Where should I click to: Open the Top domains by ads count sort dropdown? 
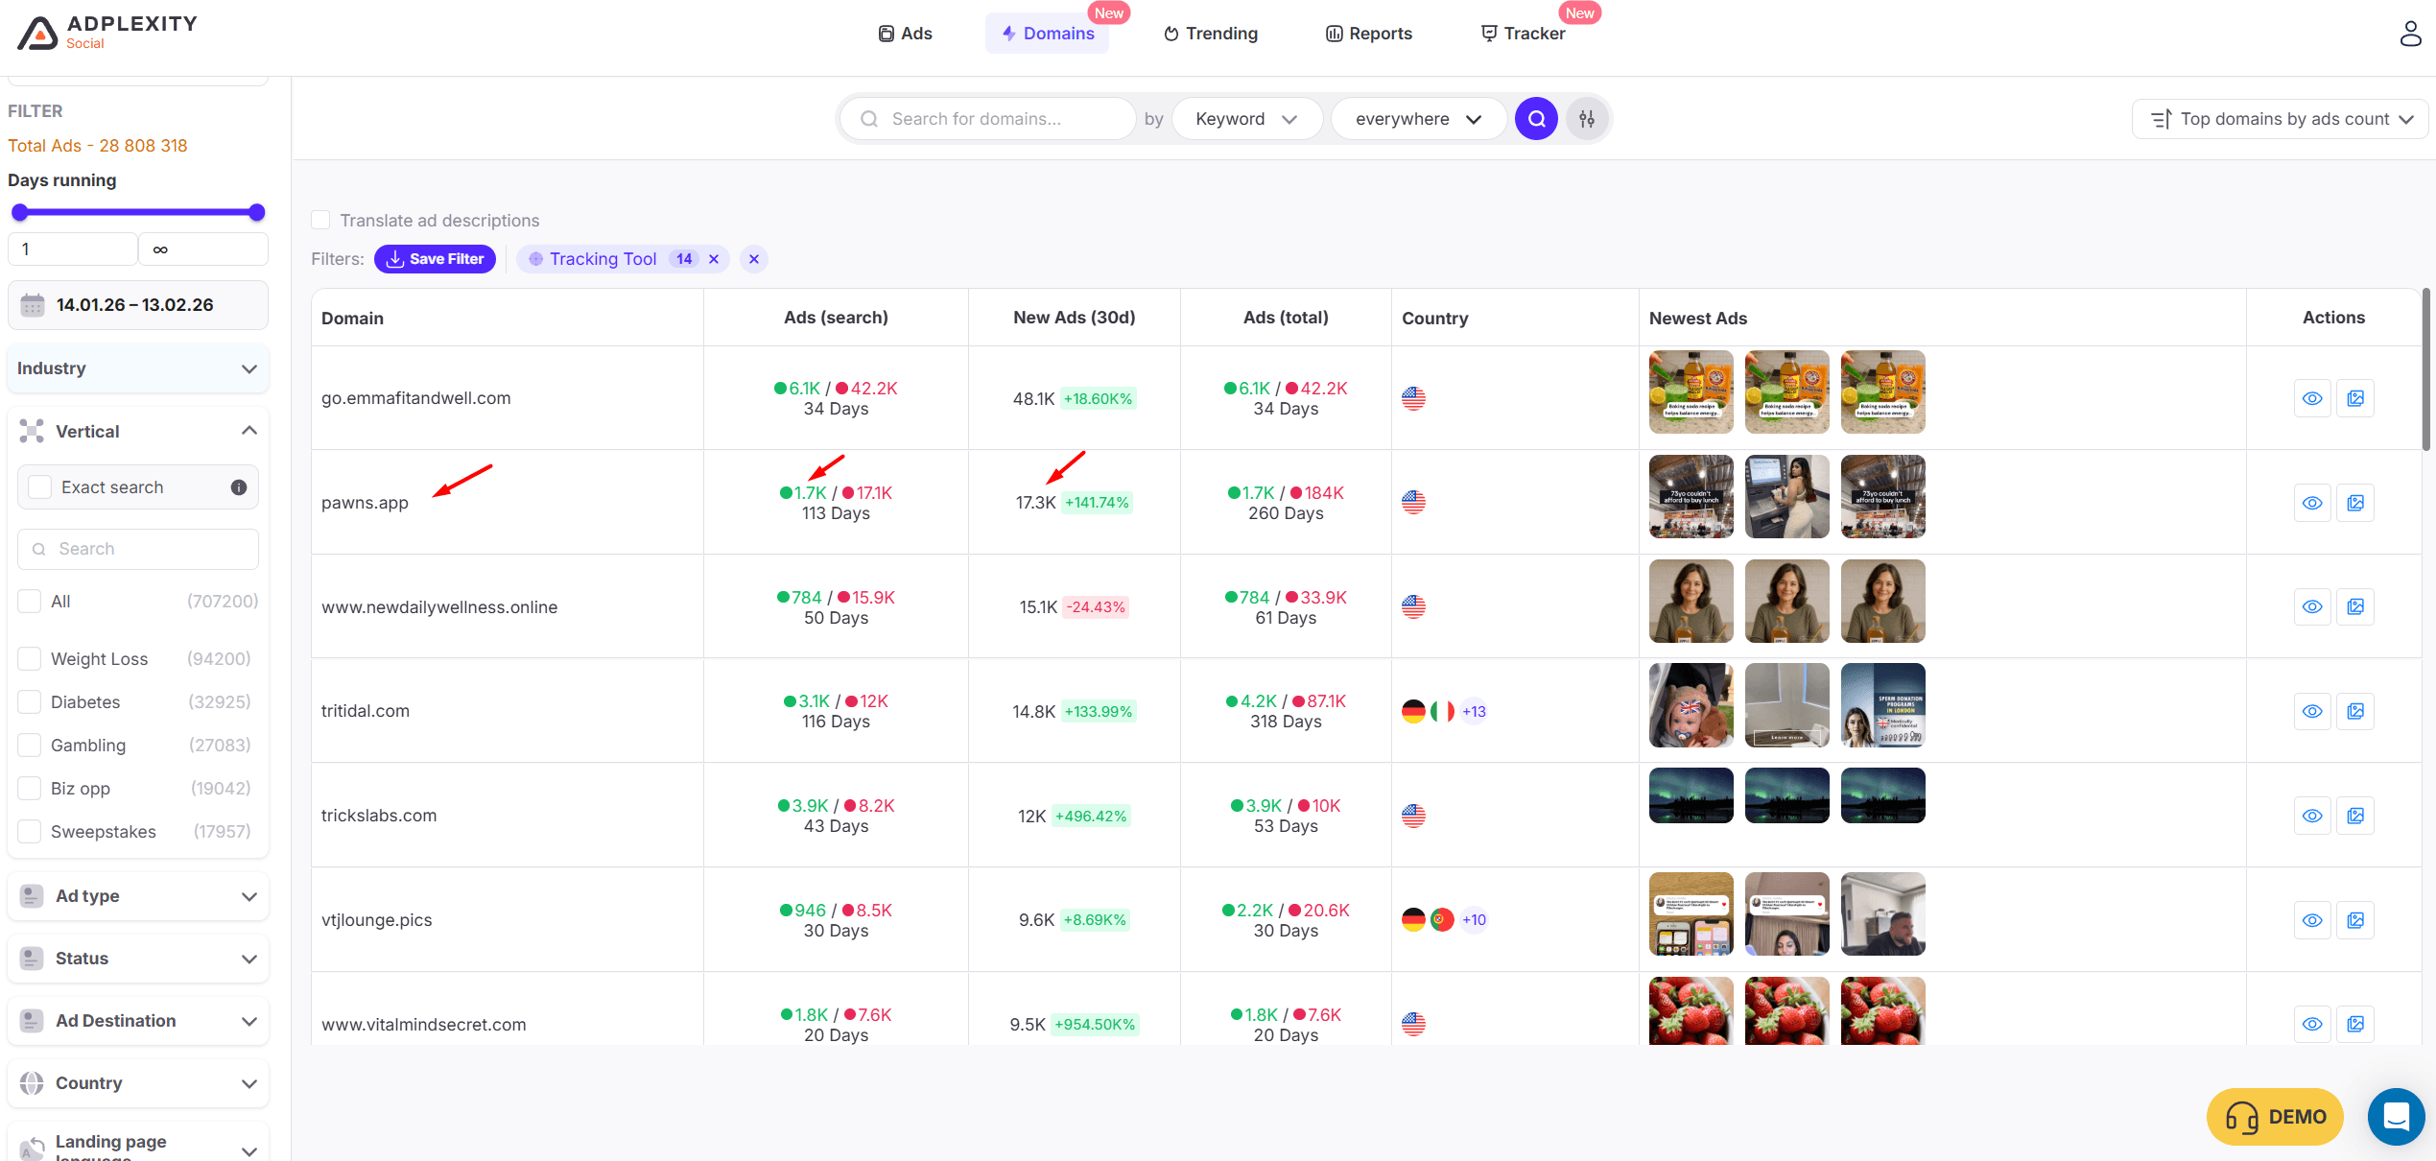2281,119
